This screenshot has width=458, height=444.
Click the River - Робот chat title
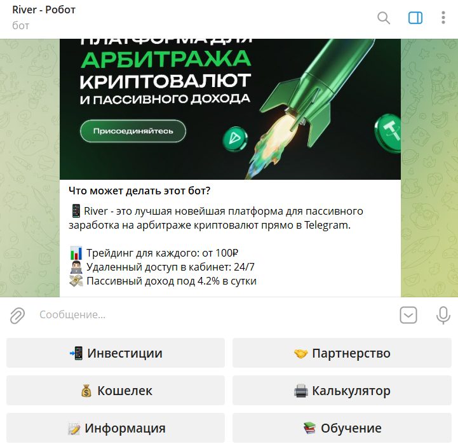pyautogui.click(x=44, y=10)
